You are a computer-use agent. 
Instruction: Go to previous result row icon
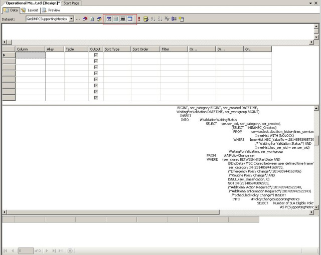click(x=13, y=250)
